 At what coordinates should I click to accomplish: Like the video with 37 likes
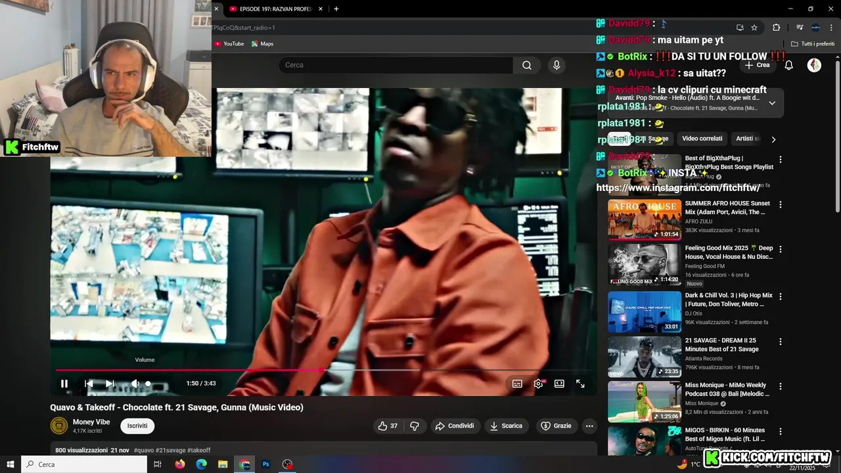387,426
